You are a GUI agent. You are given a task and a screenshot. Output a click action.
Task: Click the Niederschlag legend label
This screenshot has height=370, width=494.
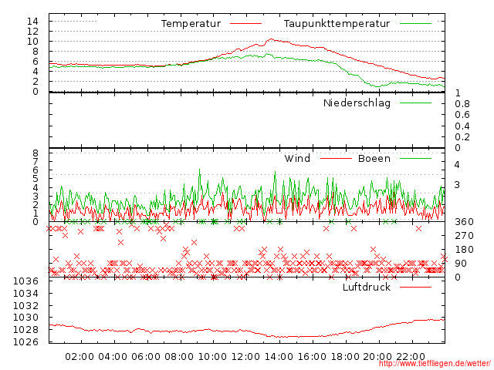[x=357, y=103]
